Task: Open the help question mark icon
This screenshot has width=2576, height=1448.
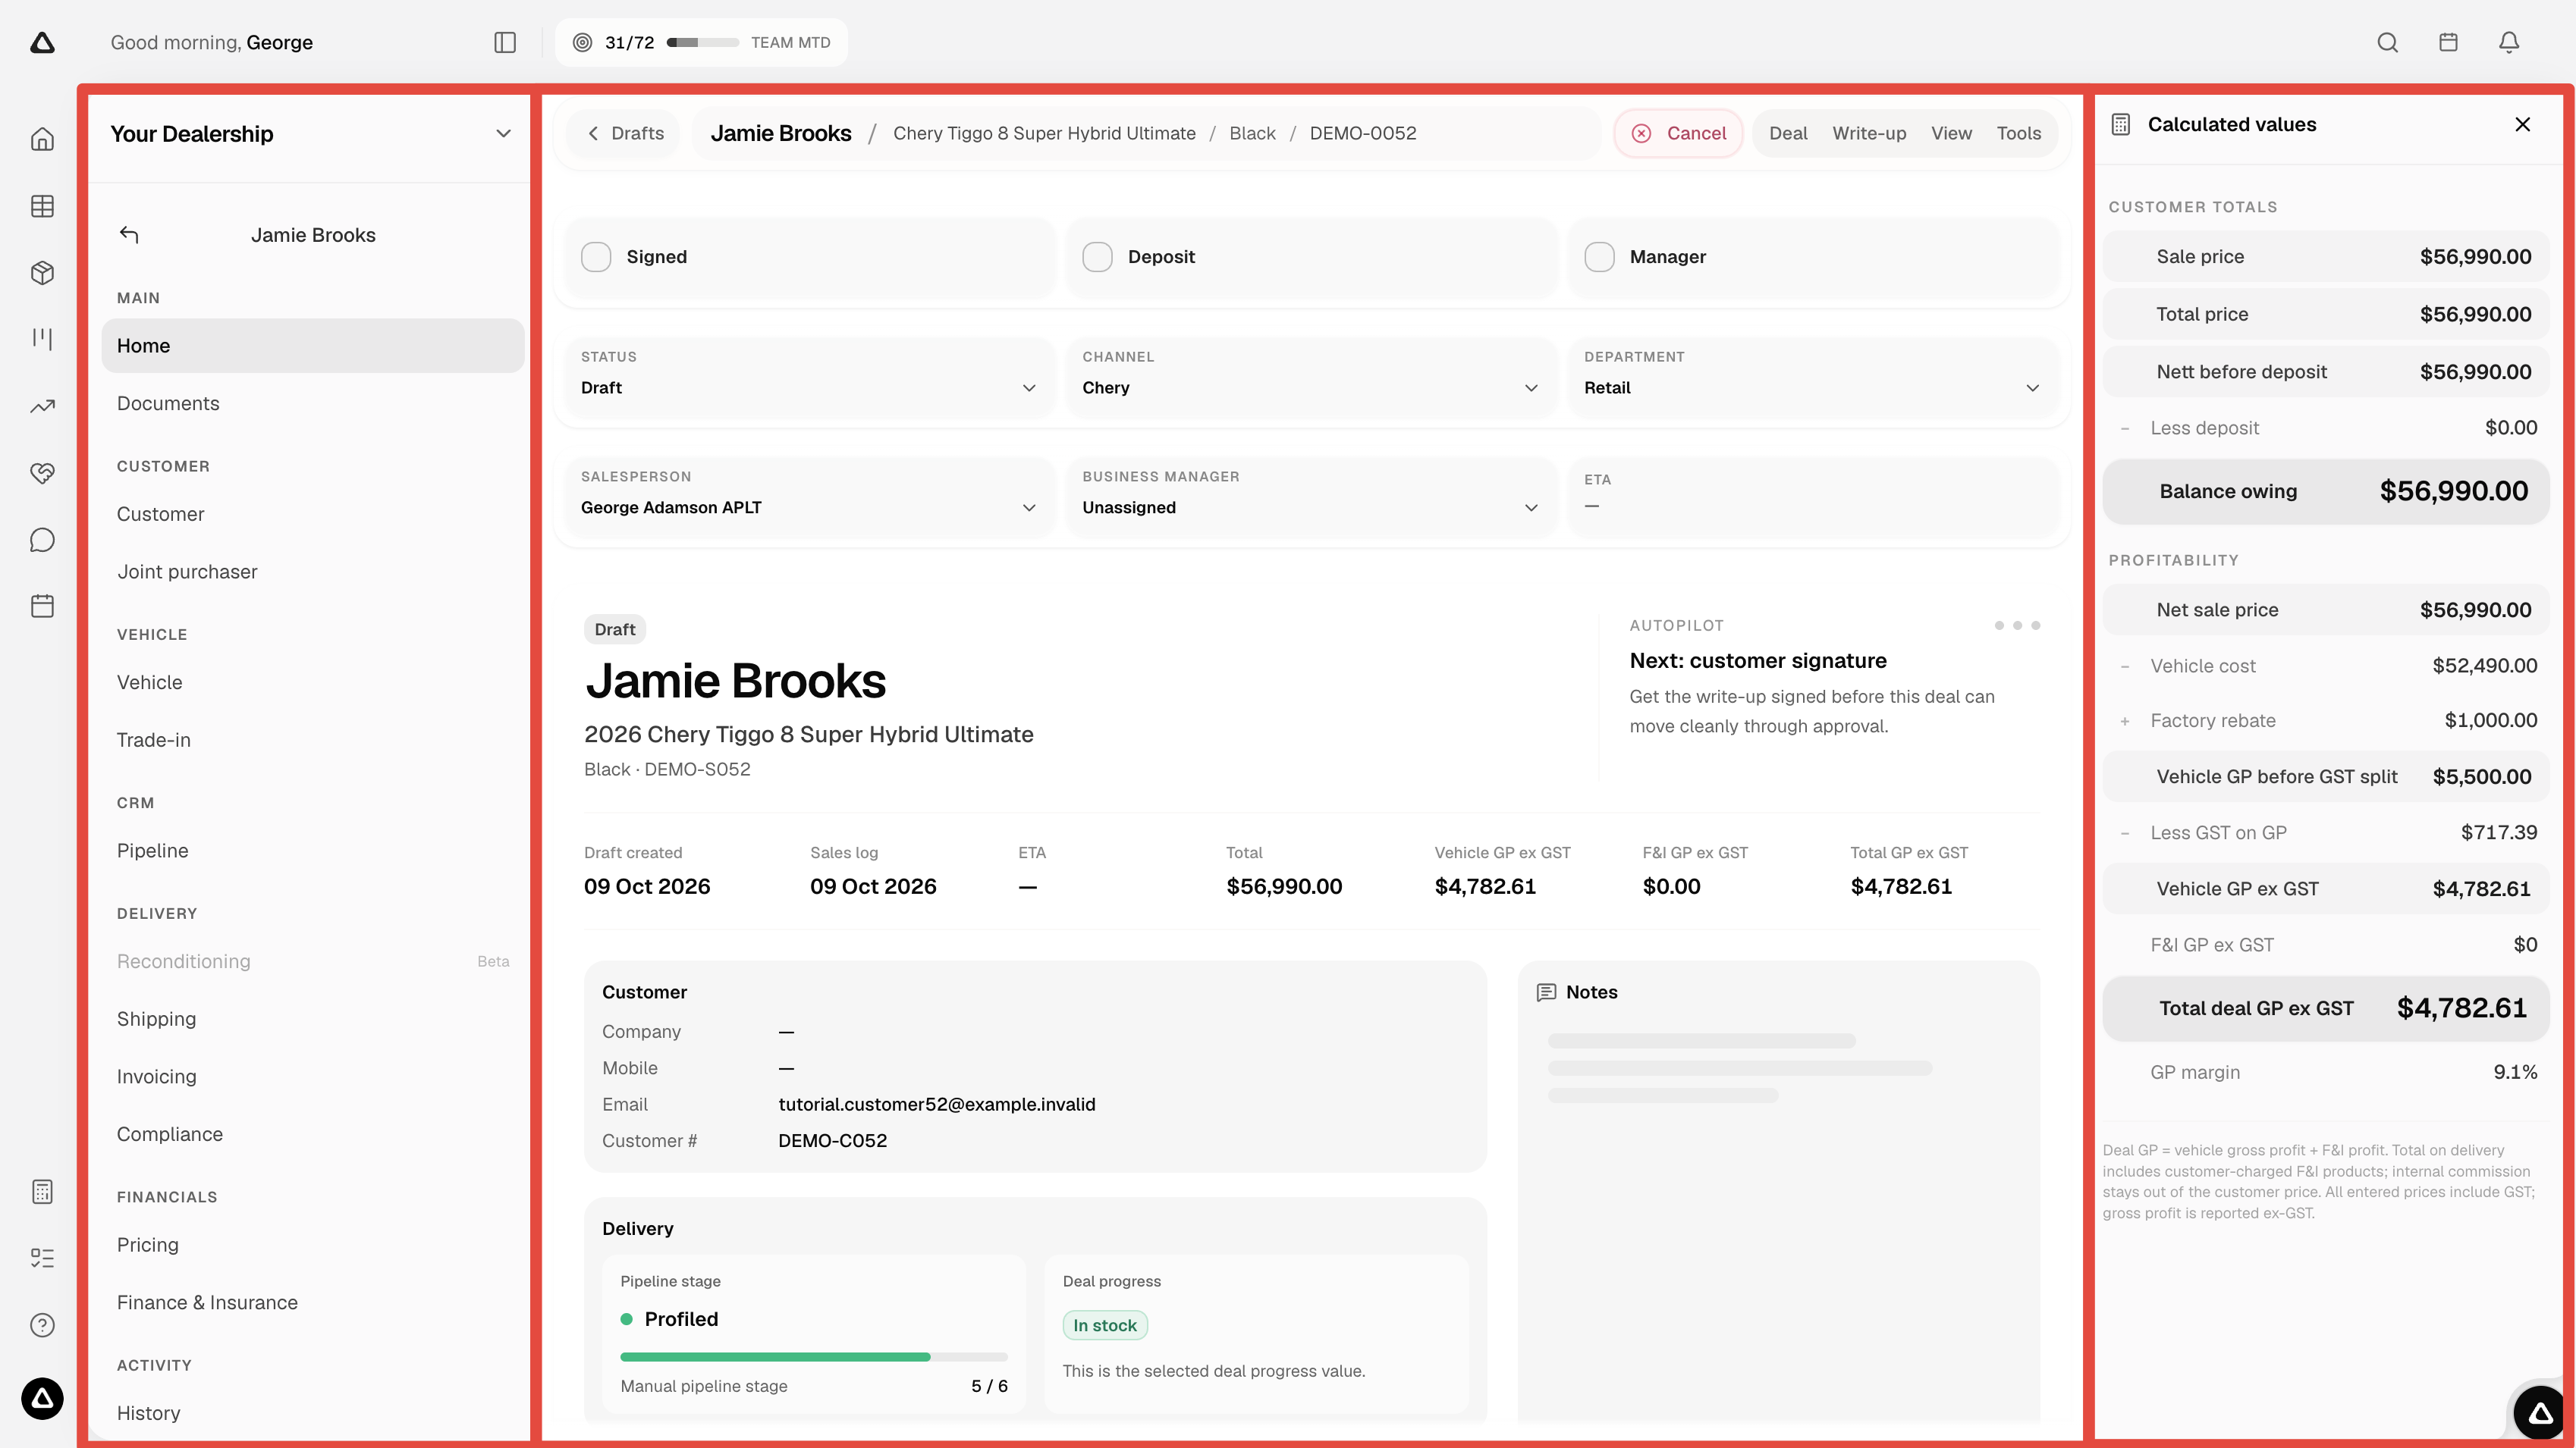Action: point(42,1325)
